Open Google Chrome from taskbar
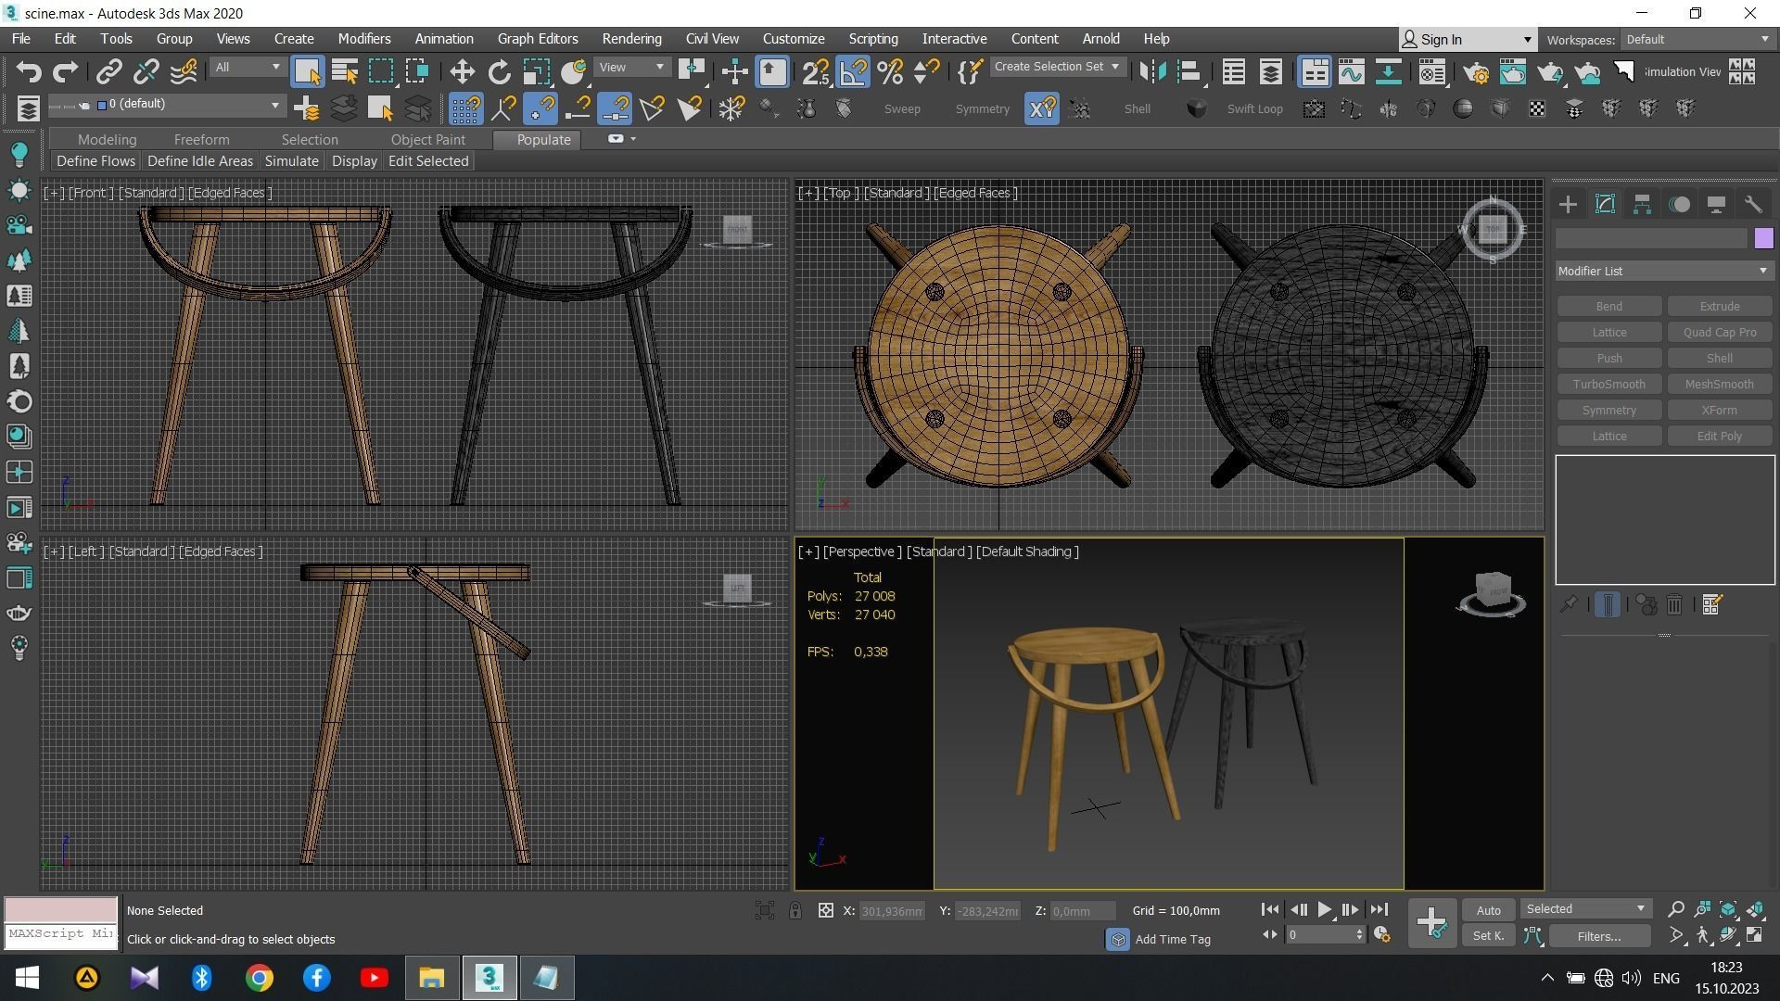 click(259, 978)
